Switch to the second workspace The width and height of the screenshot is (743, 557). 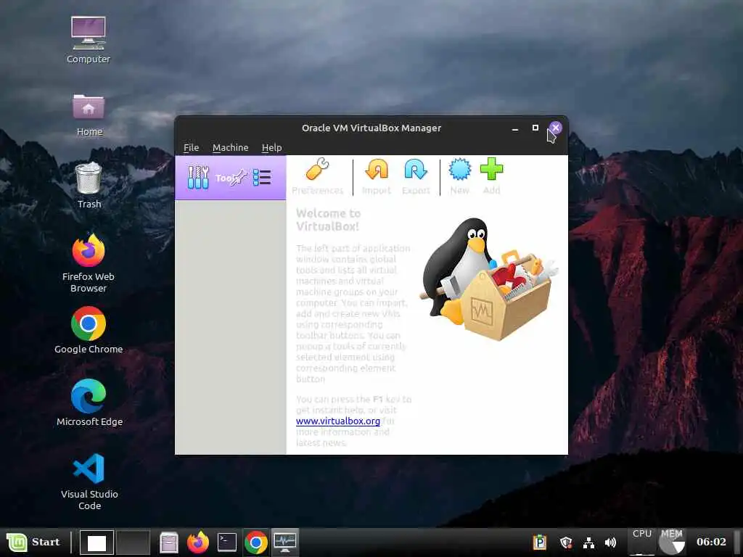coord(134,542)
